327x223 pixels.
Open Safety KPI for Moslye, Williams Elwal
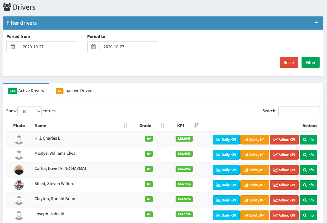click(255, 155)
